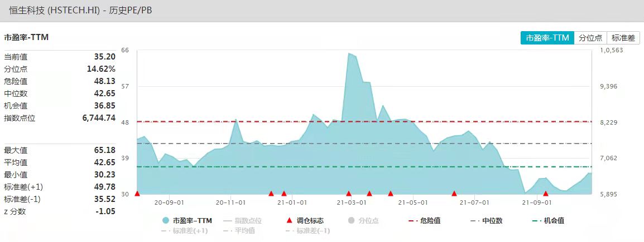Click the 危险值 value 48.13
644x242 pixels.
click(105, 81)
